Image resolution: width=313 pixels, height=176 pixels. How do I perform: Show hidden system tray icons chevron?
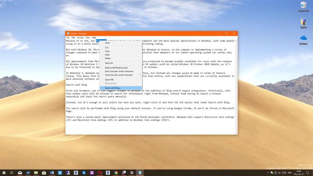(x=268, y=173)
